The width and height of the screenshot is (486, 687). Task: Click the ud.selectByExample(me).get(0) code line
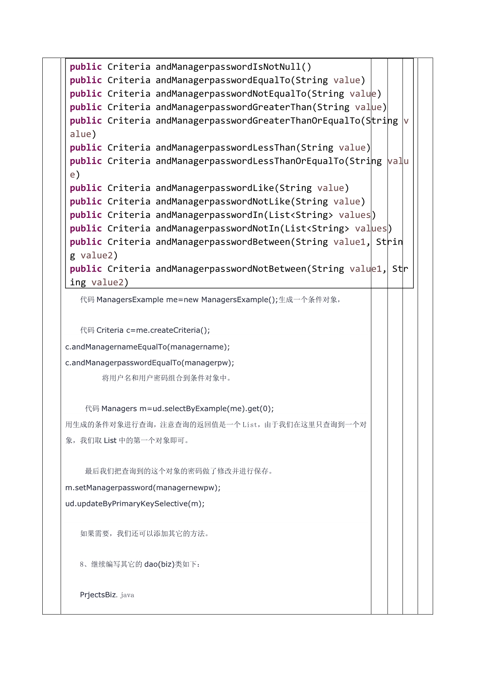click(187, 409)
